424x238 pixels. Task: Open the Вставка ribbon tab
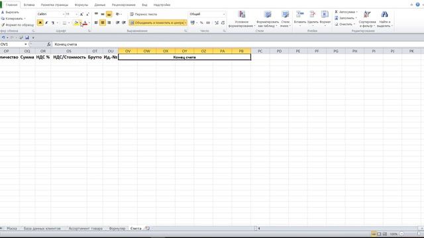[x=29, y=5]
